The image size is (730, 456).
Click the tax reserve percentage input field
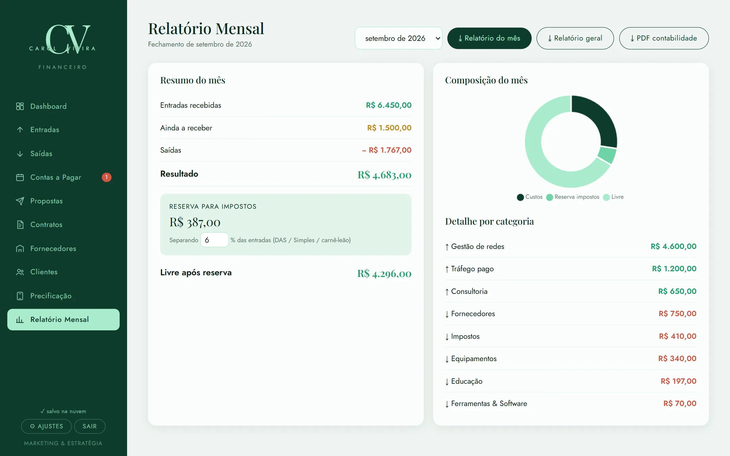[x=214, y=240]
